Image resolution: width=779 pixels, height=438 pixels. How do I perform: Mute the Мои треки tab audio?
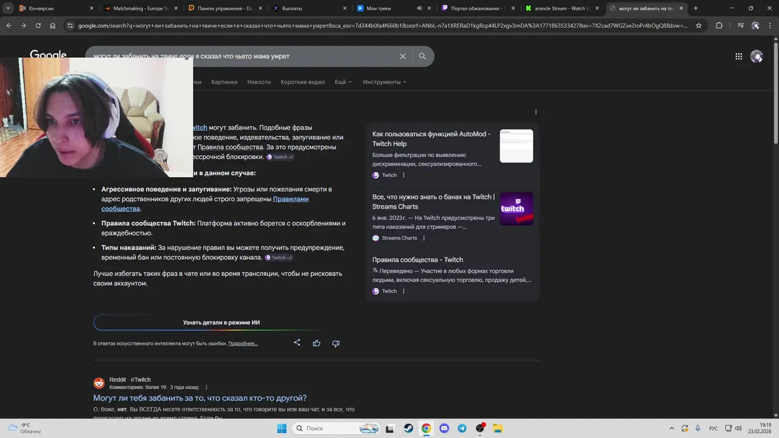pos(419,9)
